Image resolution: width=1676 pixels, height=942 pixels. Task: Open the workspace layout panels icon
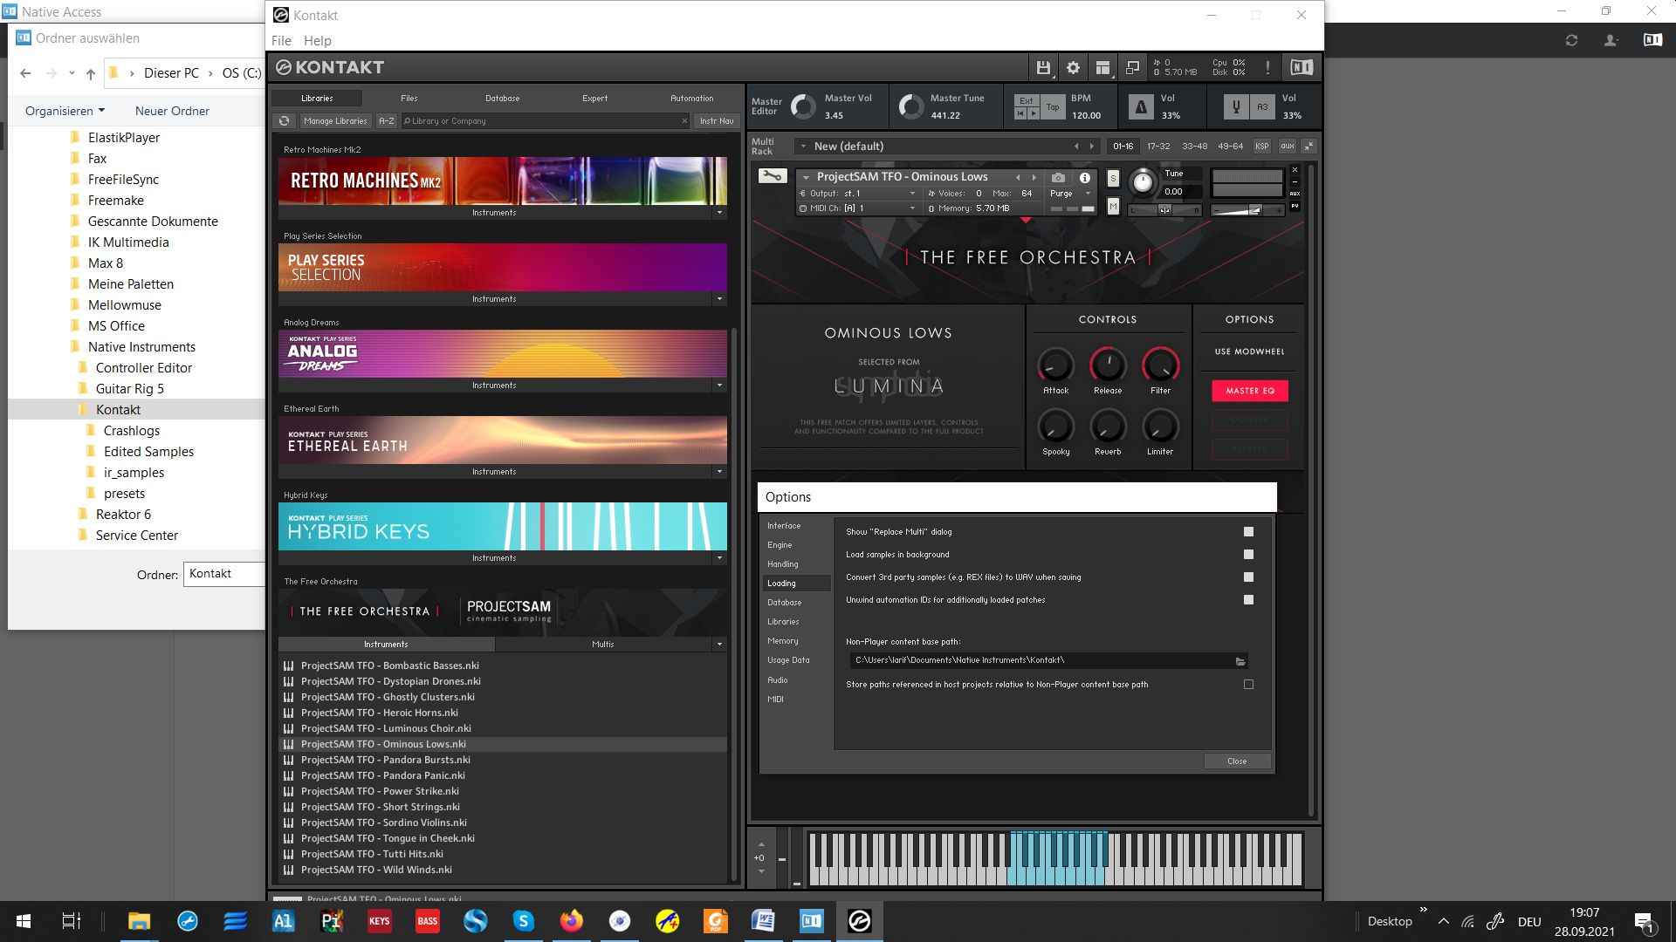(x=1102, y=67)
